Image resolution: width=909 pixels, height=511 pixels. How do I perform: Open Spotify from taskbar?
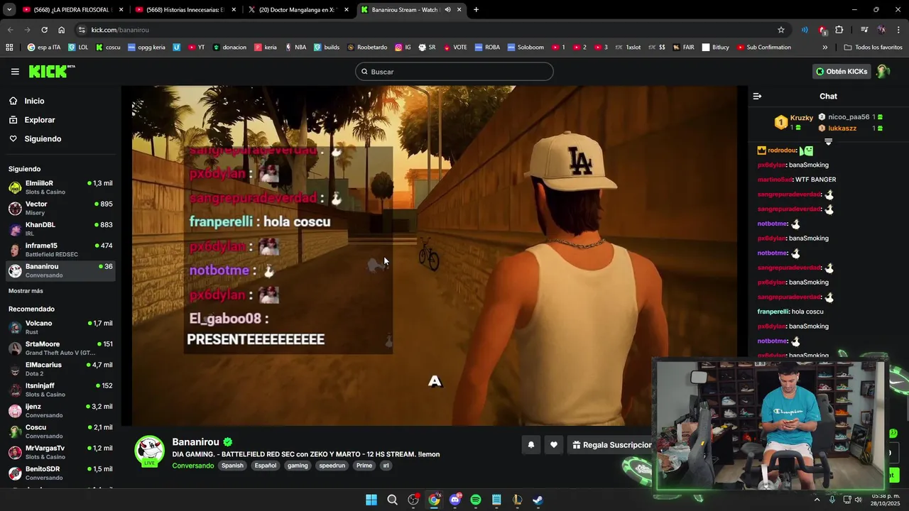[x=476, y=500]
